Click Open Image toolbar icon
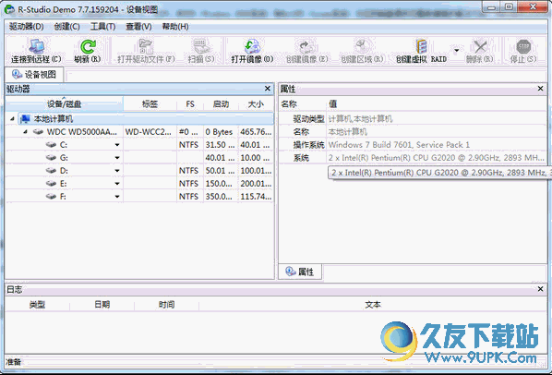This screenshot has width=552, height=375. 252,47
